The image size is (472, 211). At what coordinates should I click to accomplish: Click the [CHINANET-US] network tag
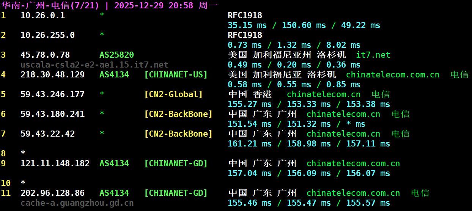pyautogui.click(x=176, y=75)
